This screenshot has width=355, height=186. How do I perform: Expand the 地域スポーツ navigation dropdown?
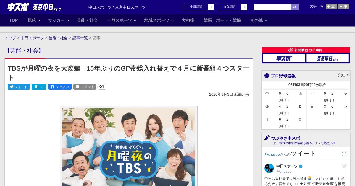(159, 20)
